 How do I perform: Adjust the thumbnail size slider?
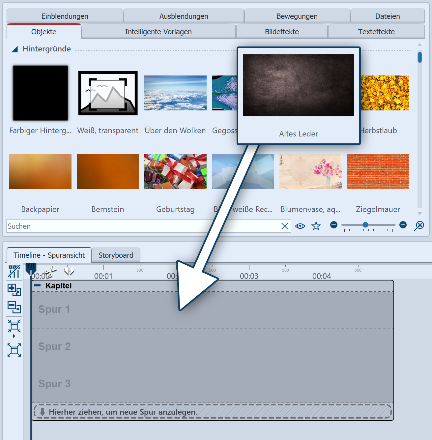tap(365, 225)
